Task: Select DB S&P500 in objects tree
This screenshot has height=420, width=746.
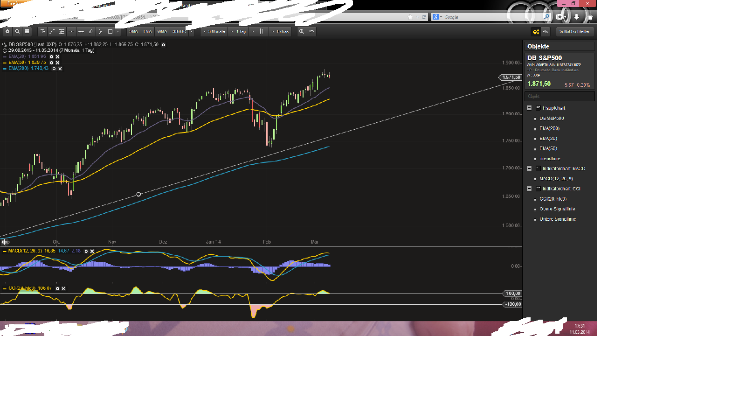Action: [x=552, y=118]
